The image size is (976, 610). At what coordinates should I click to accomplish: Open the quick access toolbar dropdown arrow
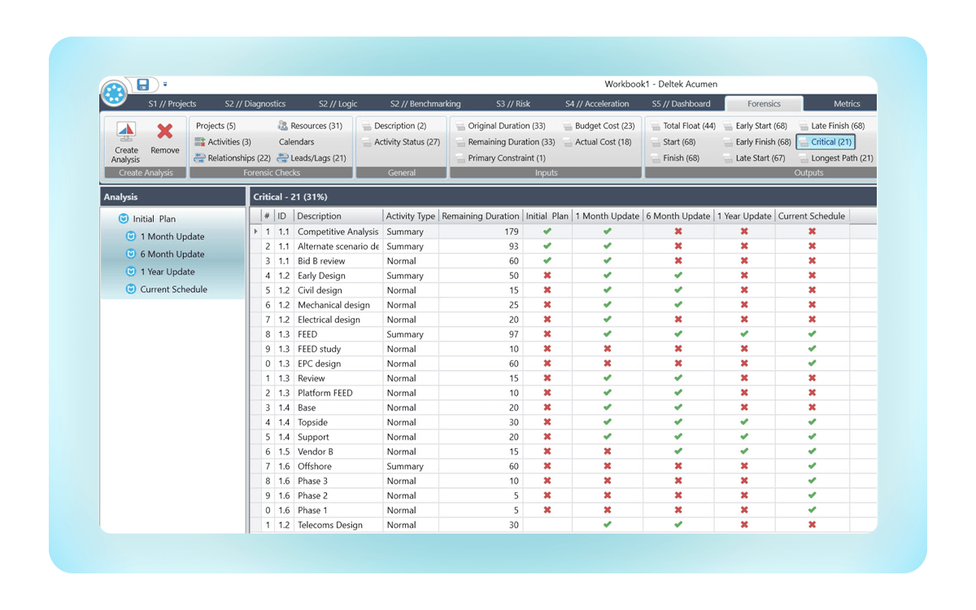[x=165, y=82]
